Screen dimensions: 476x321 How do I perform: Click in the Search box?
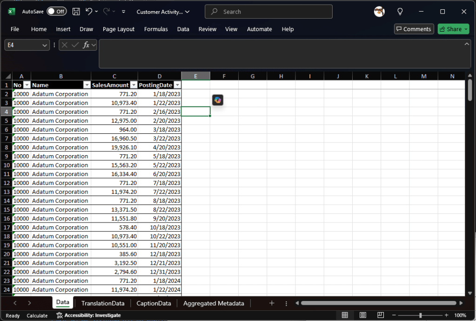point(268,12)
